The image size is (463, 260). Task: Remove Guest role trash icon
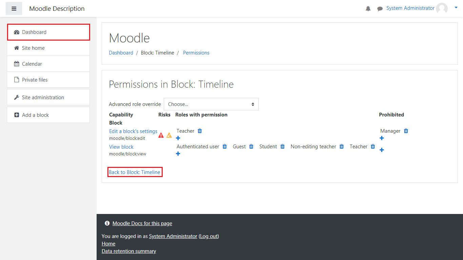[251, 147]
